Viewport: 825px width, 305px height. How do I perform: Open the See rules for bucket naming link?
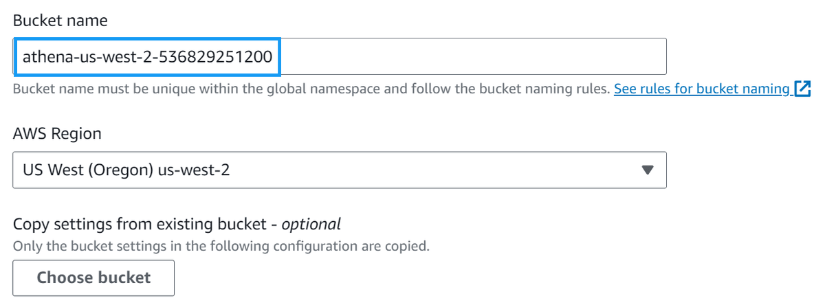(701, 89)
